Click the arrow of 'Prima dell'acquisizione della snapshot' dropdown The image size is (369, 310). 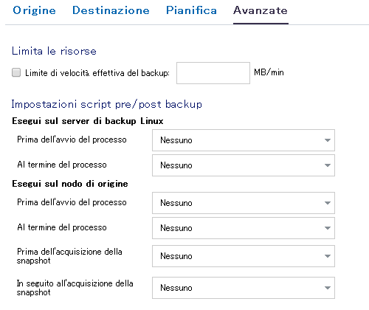(327, 256)
